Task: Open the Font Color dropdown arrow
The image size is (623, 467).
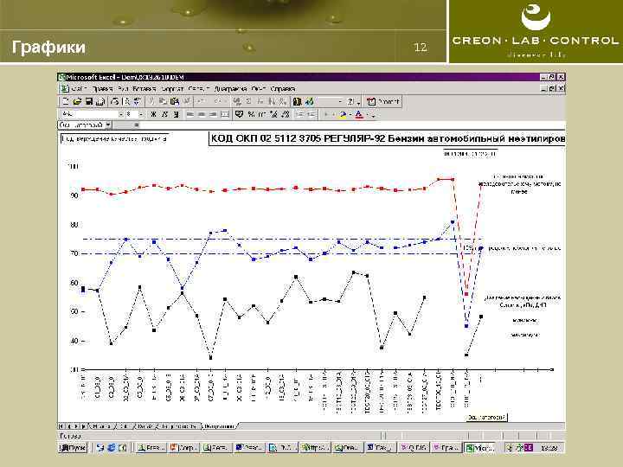Action: coord(367,115)
